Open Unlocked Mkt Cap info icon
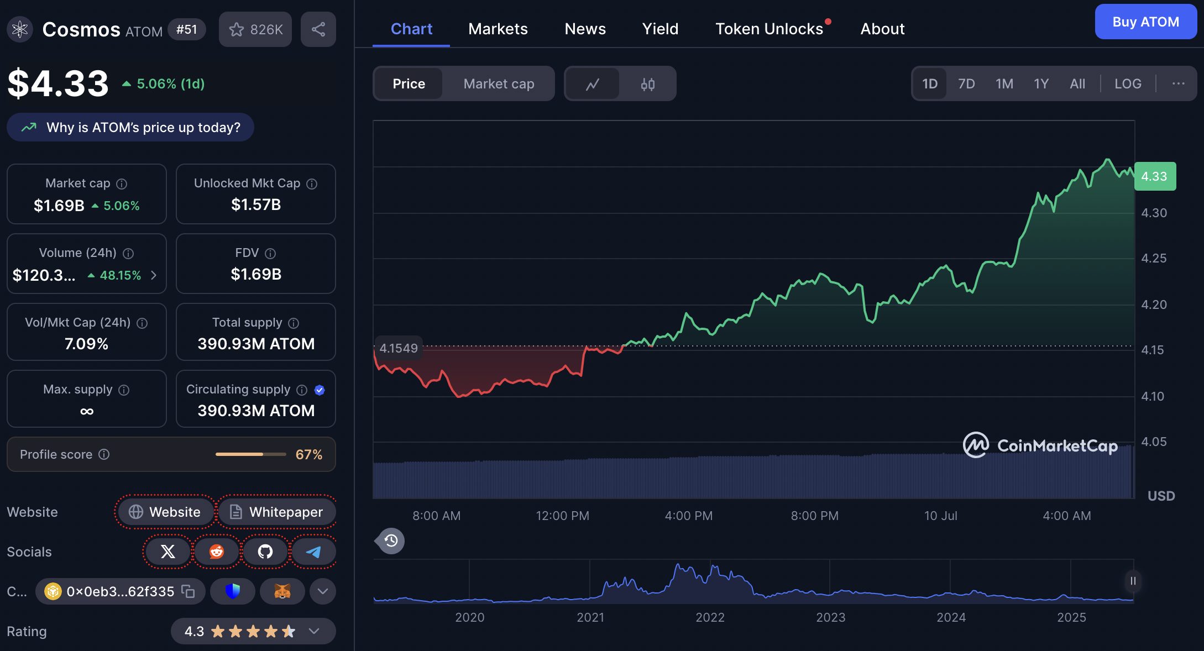 pyautogui.click(x=312, y=184)
